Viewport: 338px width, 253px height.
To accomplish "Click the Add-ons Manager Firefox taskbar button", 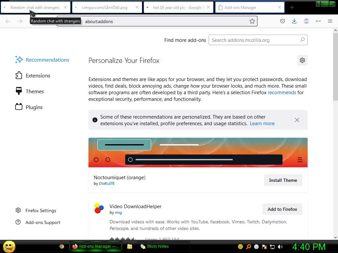I will 95,246.
